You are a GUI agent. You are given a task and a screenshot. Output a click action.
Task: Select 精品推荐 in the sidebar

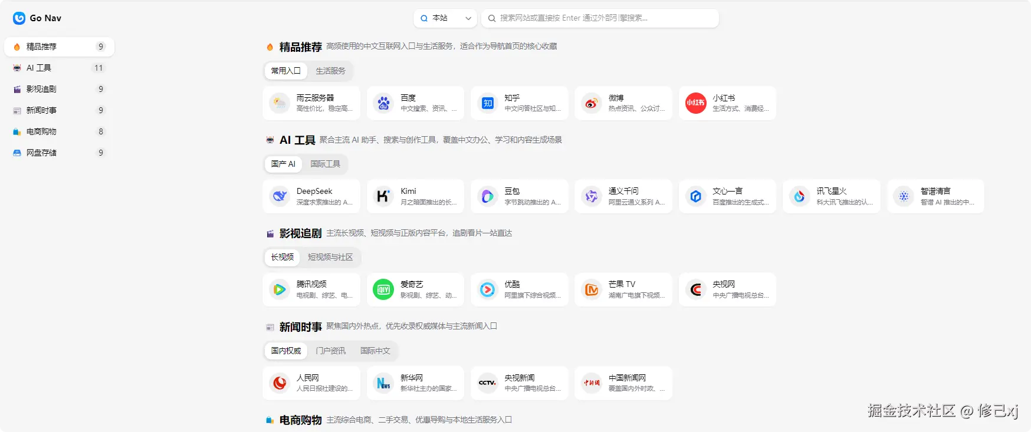(x=59, y=47)
